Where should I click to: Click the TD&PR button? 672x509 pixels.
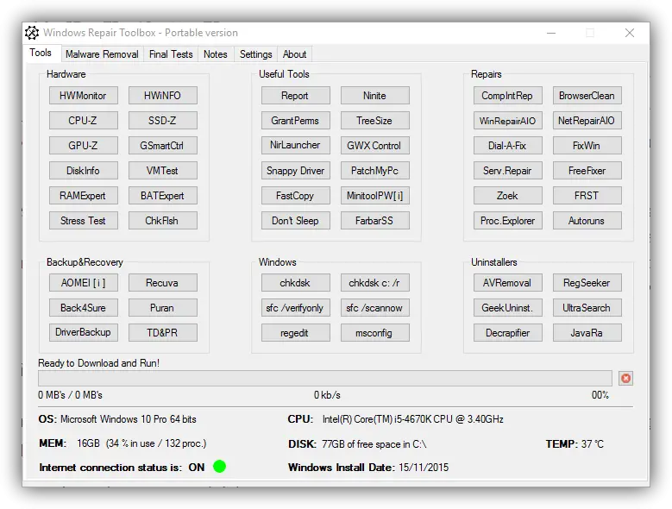point(163,332)
